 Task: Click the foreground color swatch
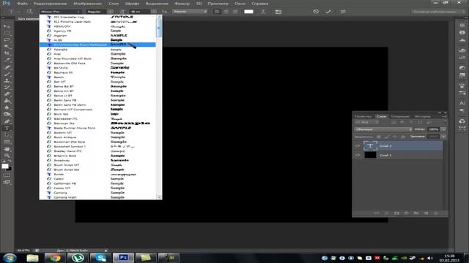tap(5, 166)
